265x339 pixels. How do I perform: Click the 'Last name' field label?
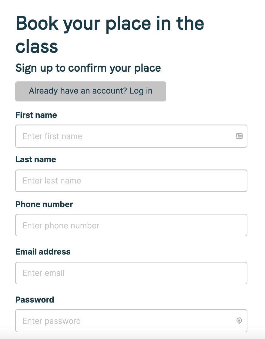pos(35,159)
